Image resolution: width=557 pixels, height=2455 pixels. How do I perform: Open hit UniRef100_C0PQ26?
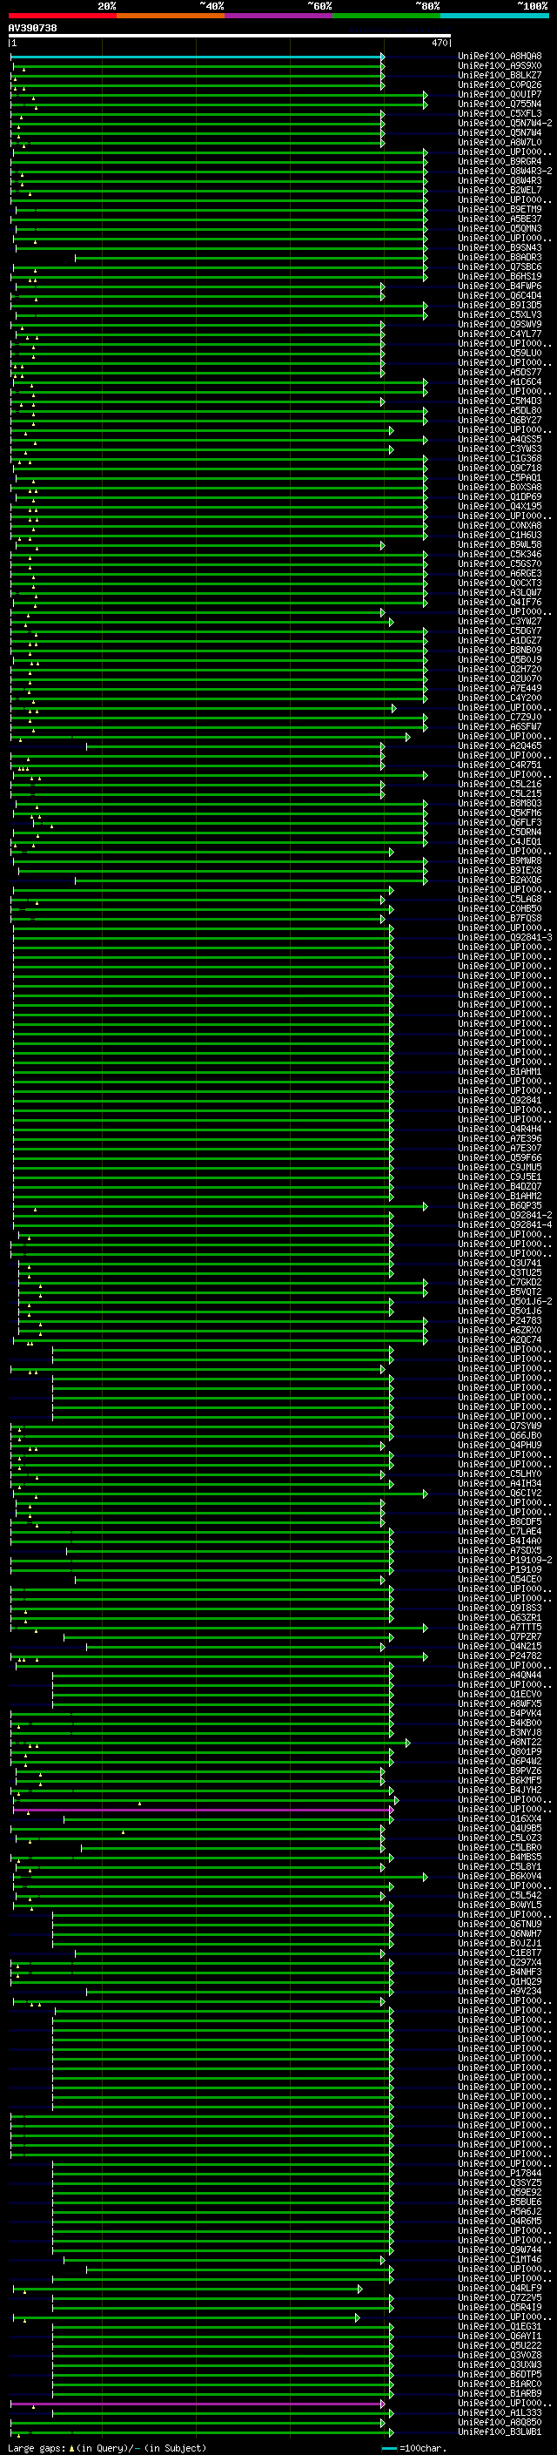[500, 84]
